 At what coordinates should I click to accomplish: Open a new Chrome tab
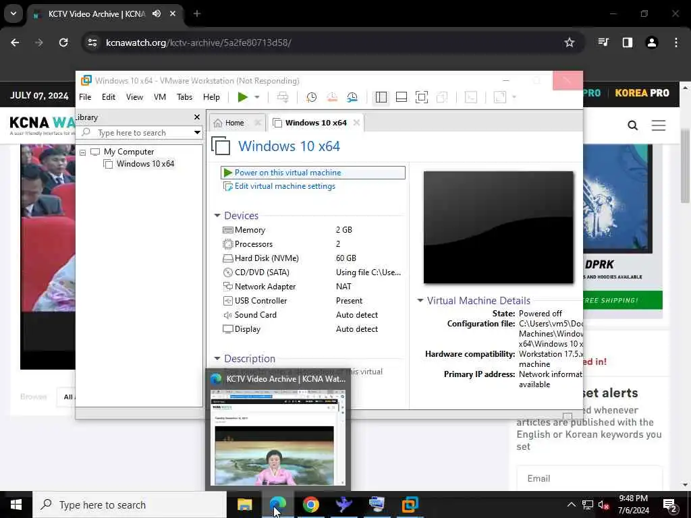197,13
